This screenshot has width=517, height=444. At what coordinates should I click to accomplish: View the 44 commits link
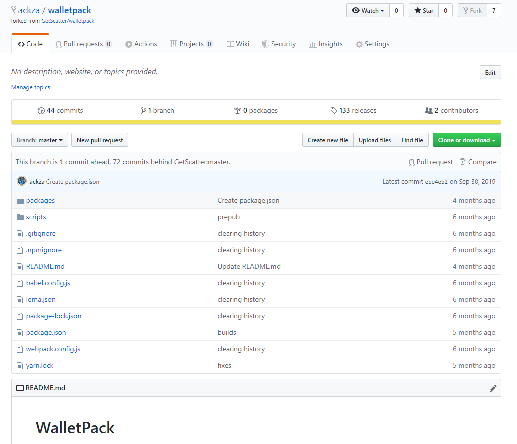[60, 111]
